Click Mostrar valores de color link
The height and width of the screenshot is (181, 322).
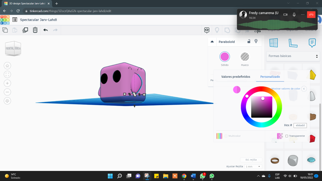click(x=286, y=89)
